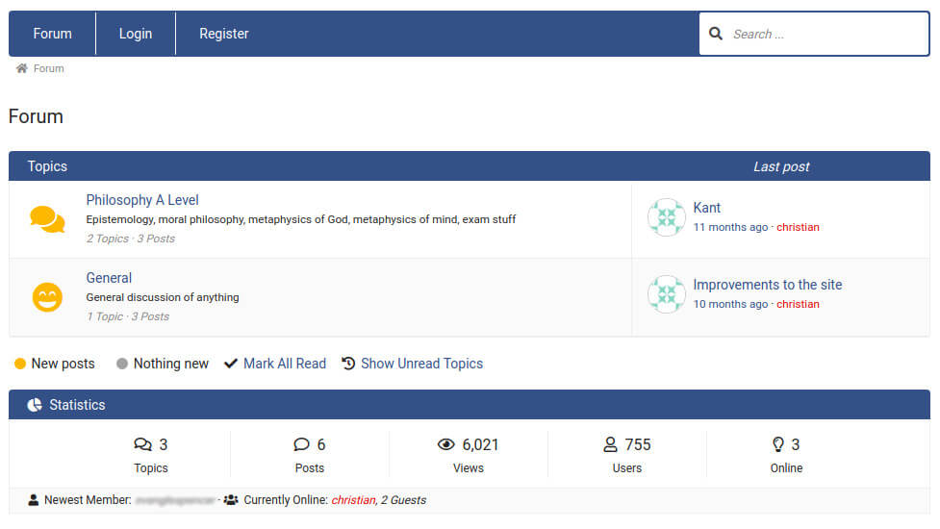
Task: Open christian's profile in the Improvements row
Action: (798, 304)
